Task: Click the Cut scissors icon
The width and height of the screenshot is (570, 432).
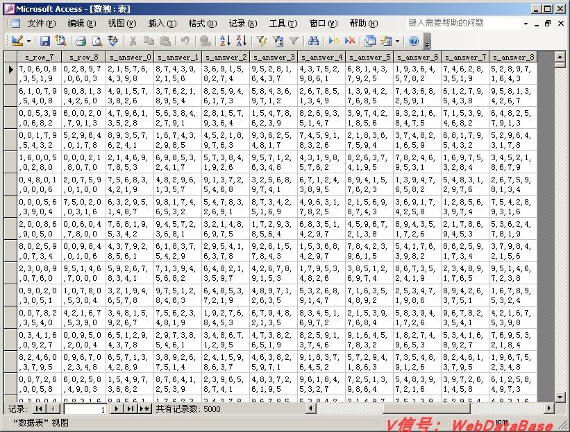Action: point(133,41)
